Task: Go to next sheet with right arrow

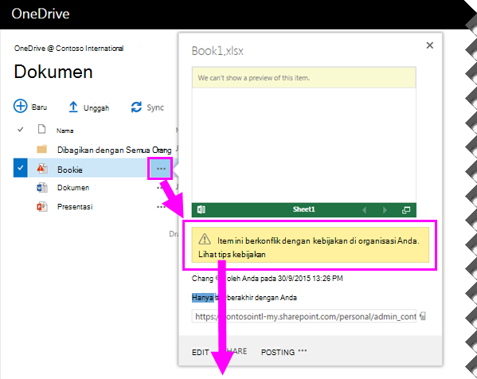Action: point(385,210)
